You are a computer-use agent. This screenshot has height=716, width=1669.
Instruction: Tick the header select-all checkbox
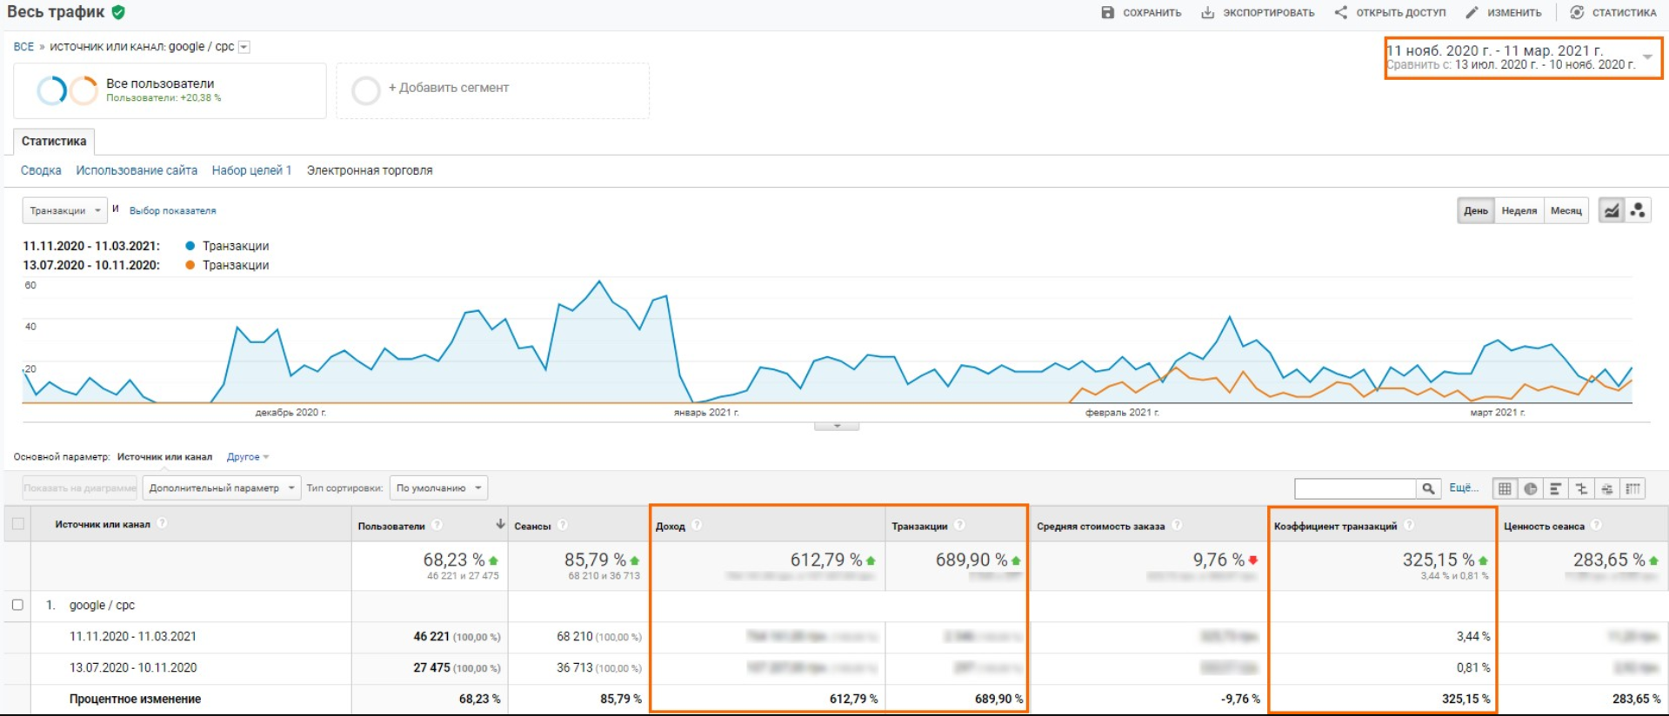coord(18,524)
